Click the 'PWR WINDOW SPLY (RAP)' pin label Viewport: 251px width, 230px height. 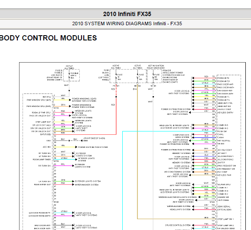[39, 106]
